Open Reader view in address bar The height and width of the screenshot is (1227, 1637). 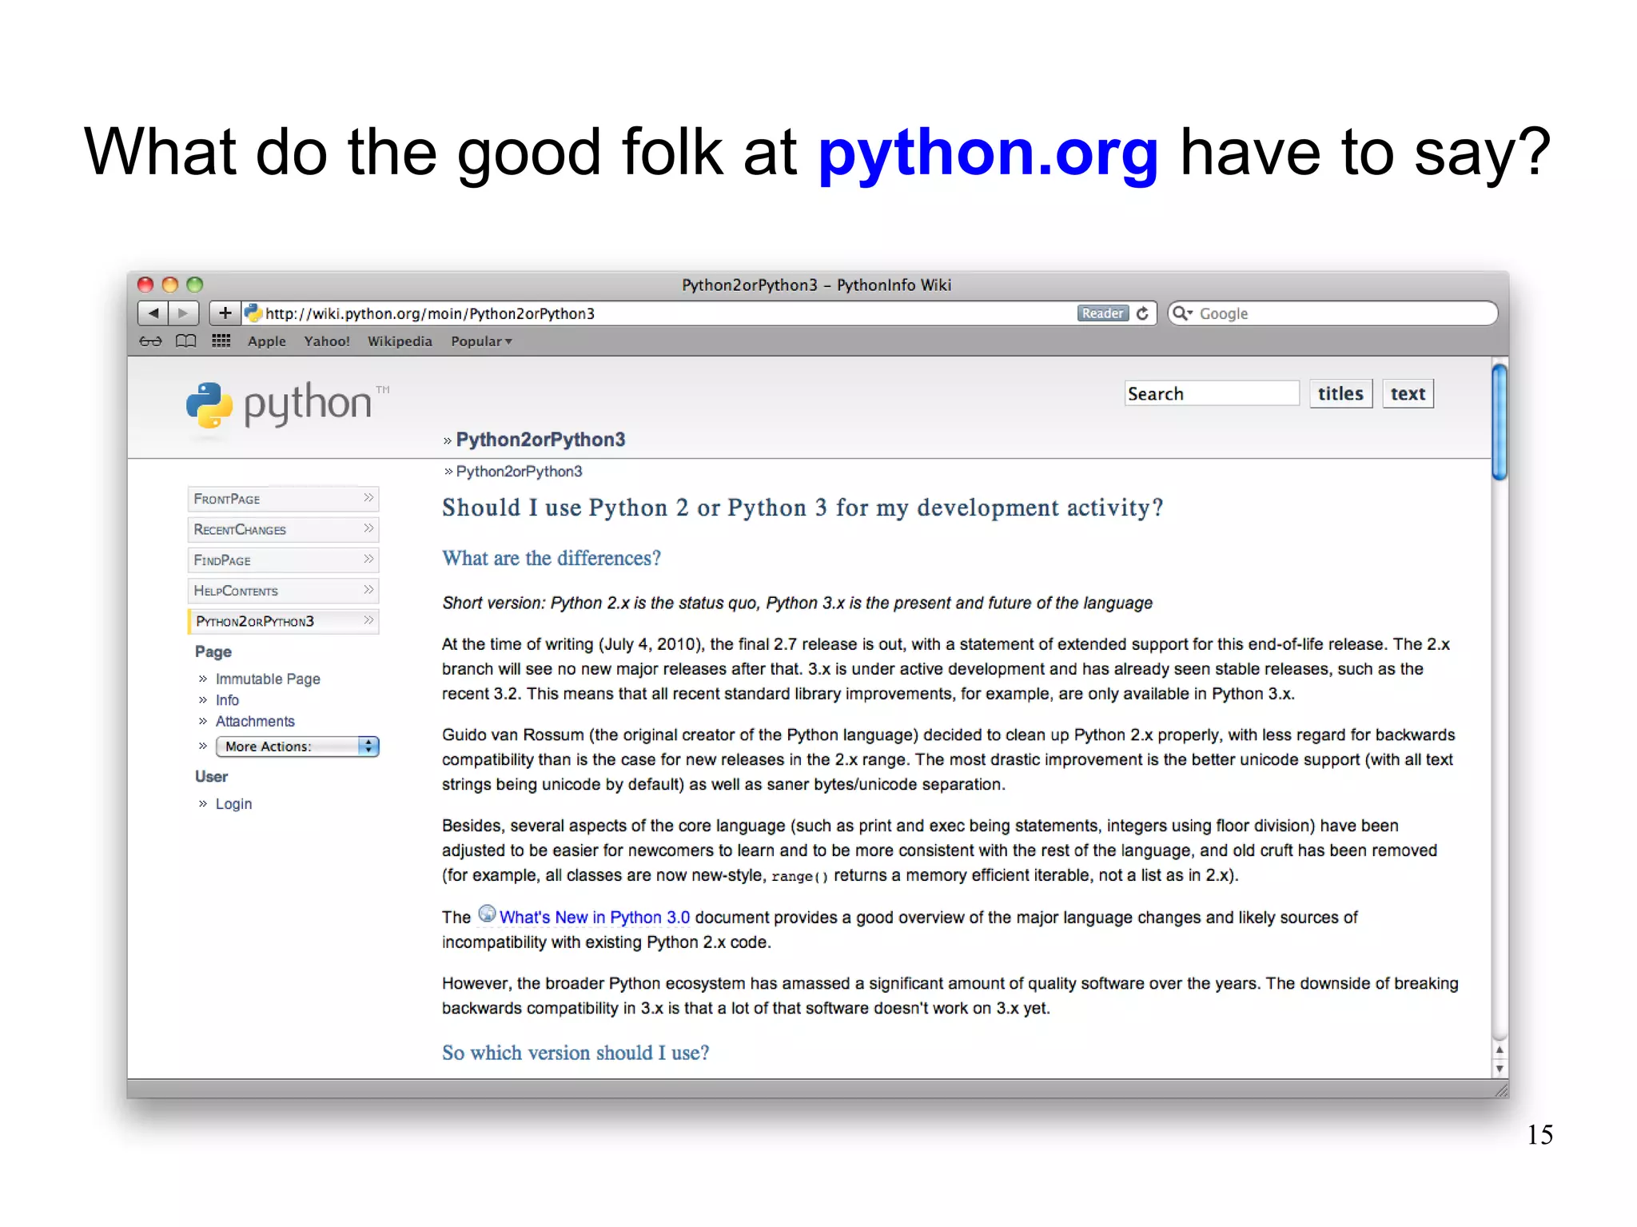pyautogui.click(x=1102, y=313)
